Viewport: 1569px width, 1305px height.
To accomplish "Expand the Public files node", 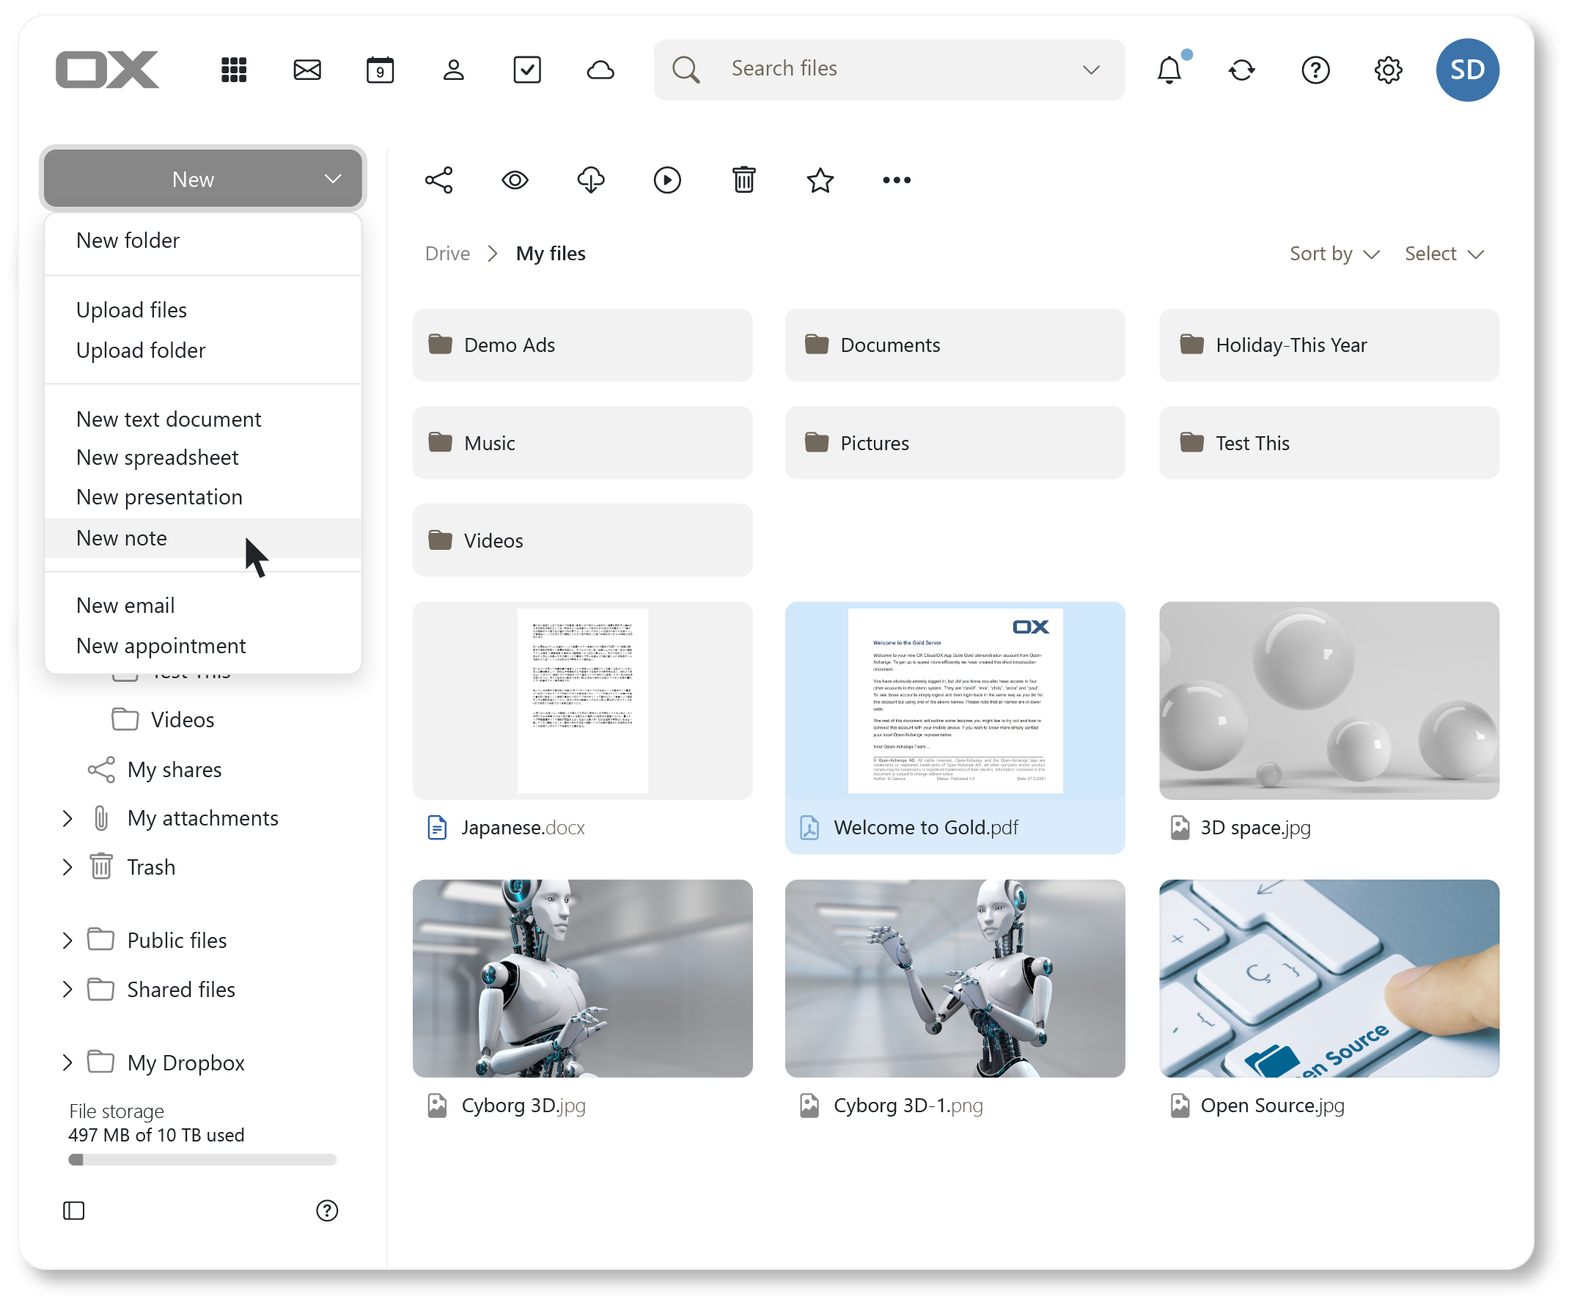I will pos(67,941).
